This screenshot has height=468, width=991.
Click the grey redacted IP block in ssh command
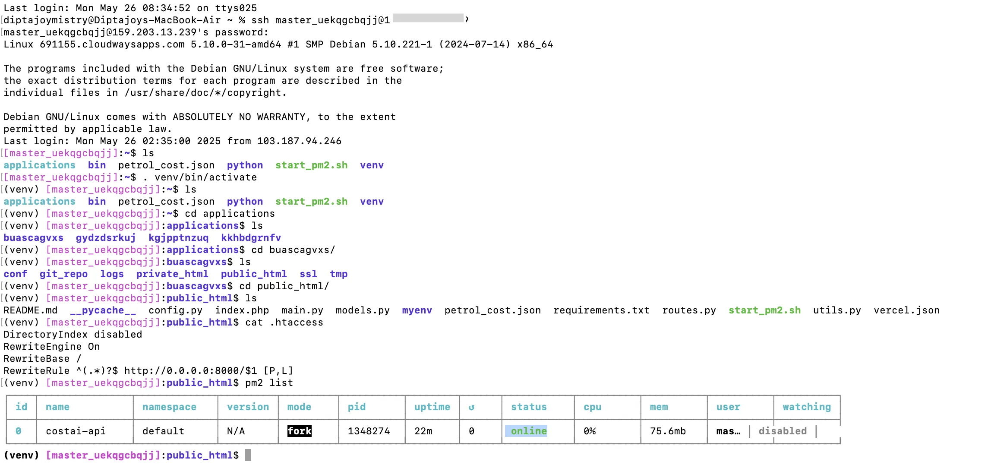[x=428, y=18]
